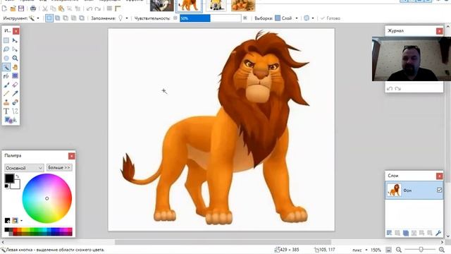The width and height of the screenshot is (451, 254).
Task: Click the black primary color swatch
Action: pos(9,179)
